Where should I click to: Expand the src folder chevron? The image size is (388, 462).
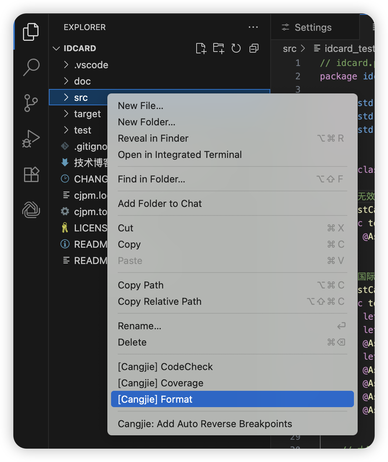coord(66,97)
